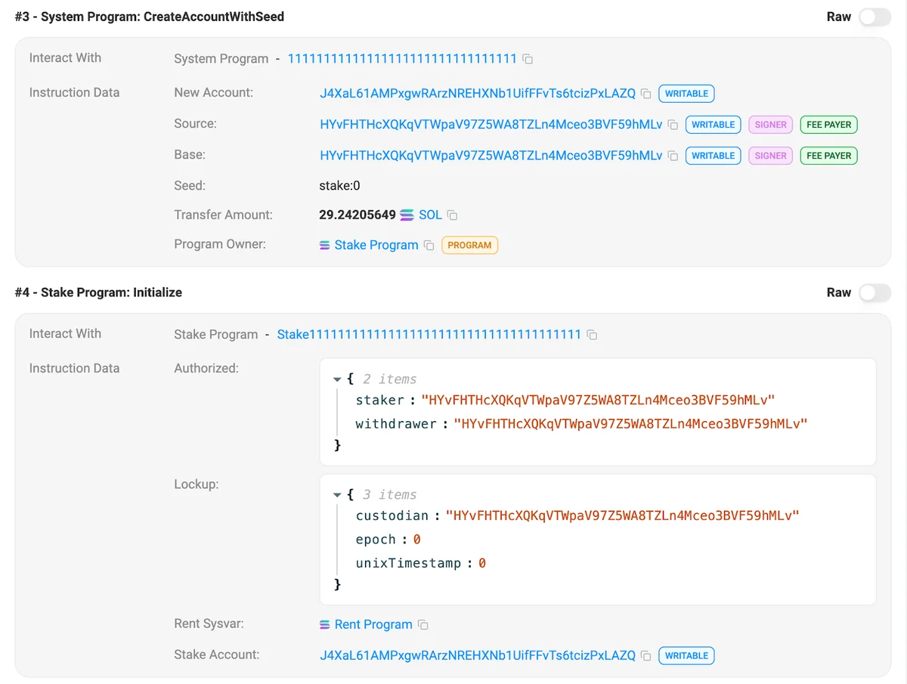Collapse the Authorized JSON object
Image resolution: width=907 pixels, height=684 pixels.
pyautogui.click(x=337, y=379)
